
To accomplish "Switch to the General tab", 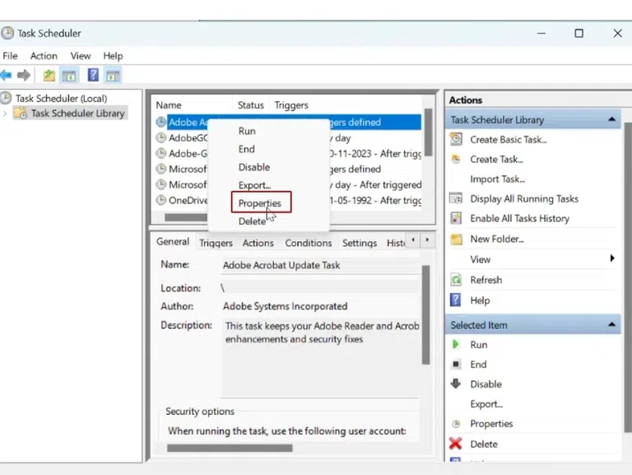I will pyautogui.click(x=173, y=241).
